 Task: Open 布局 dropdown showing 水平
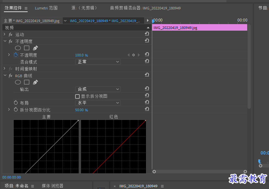click(x=98, y=103)
